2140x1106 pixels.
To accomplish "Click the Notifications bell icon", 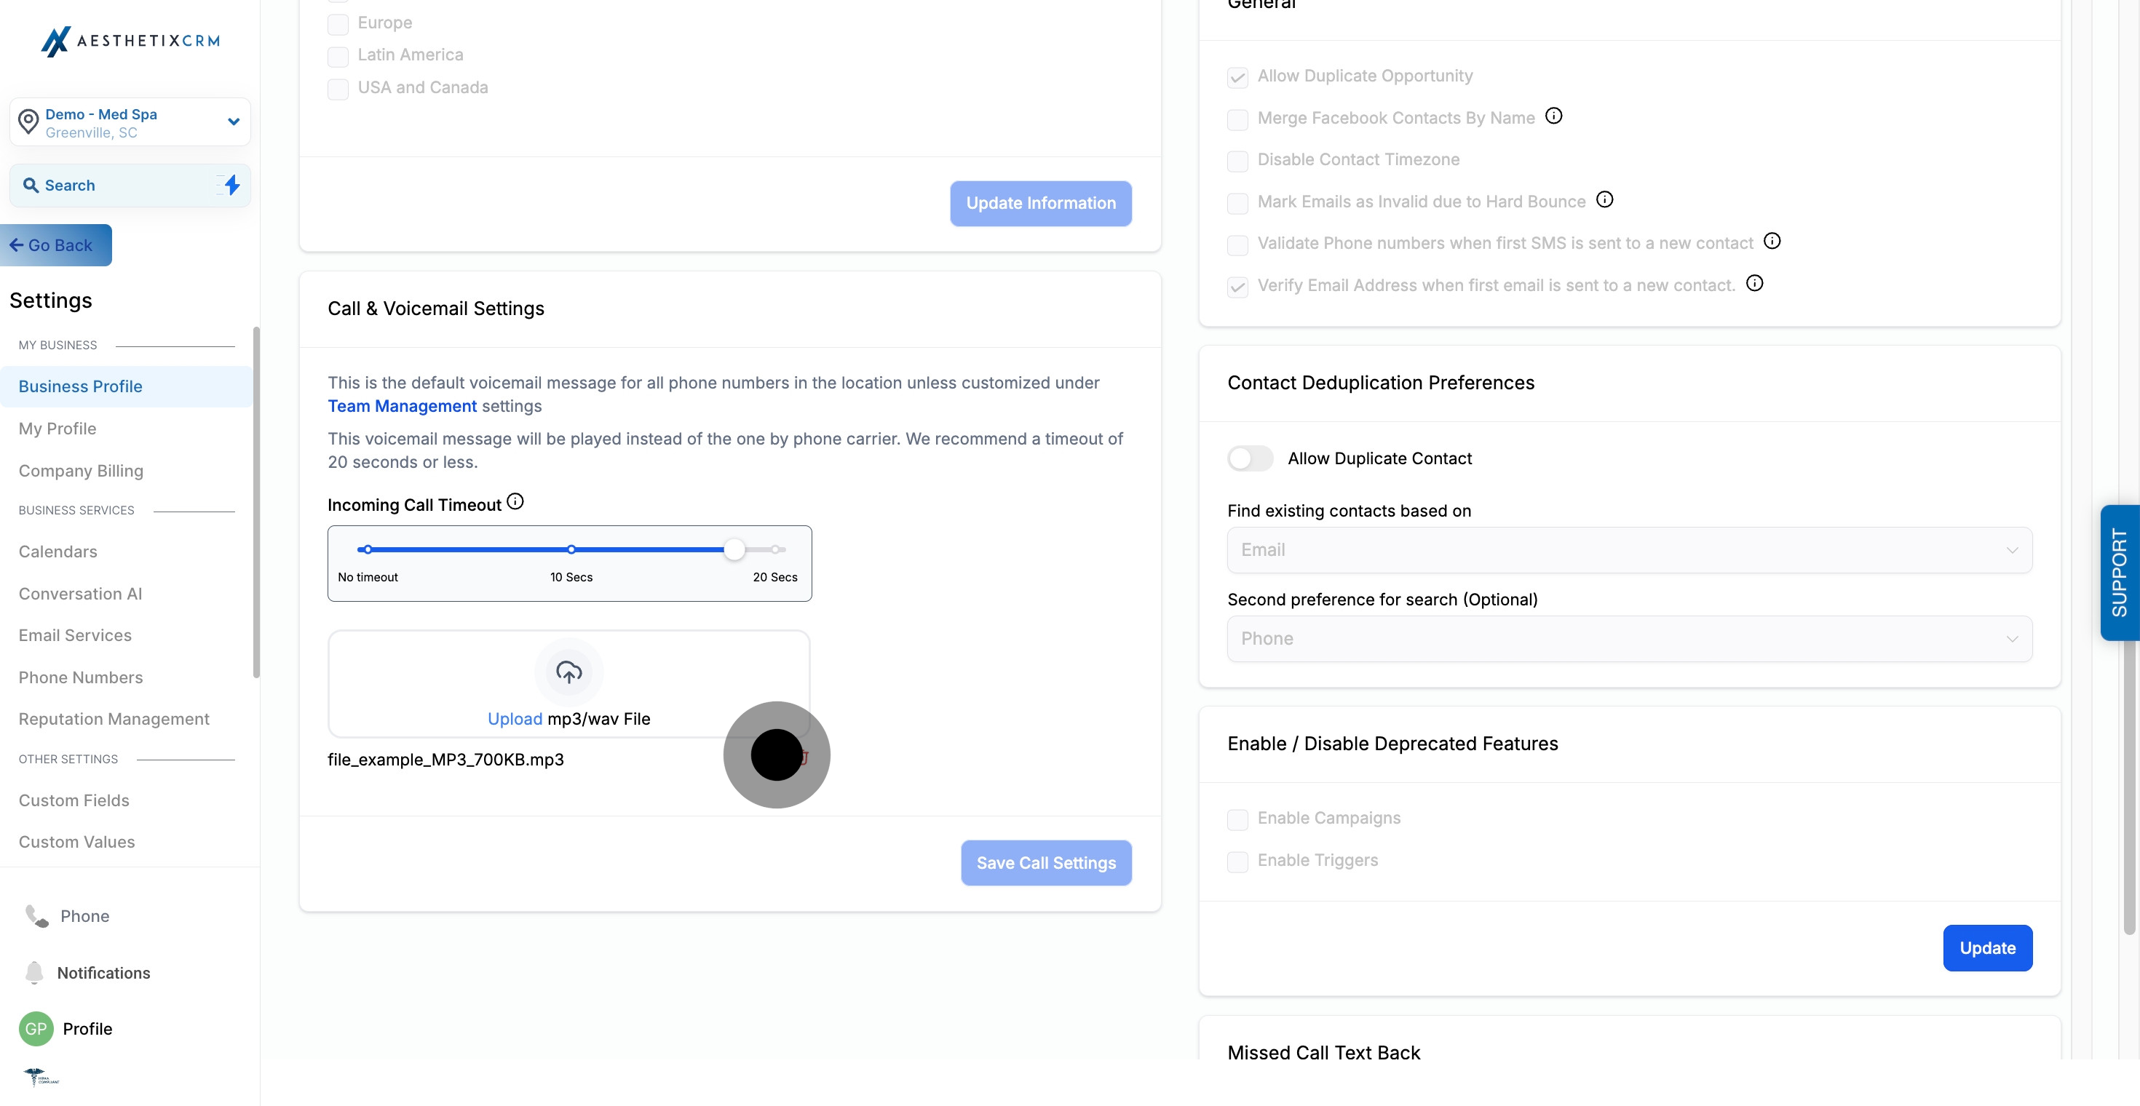I will pos(34,971).
